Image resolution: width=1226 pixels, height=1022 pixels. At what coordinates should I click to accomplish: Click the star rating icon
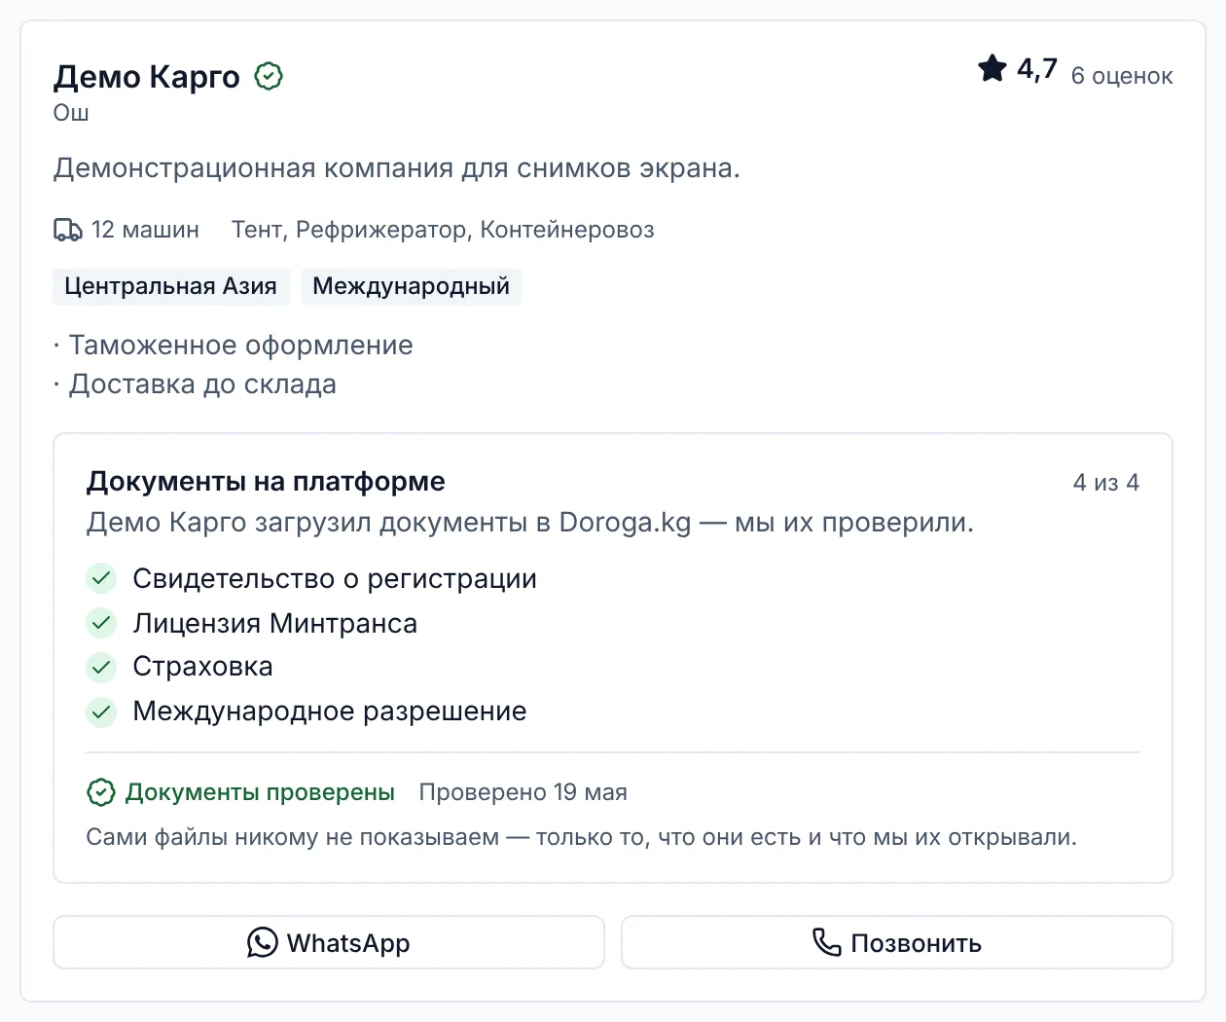(992, 68)
